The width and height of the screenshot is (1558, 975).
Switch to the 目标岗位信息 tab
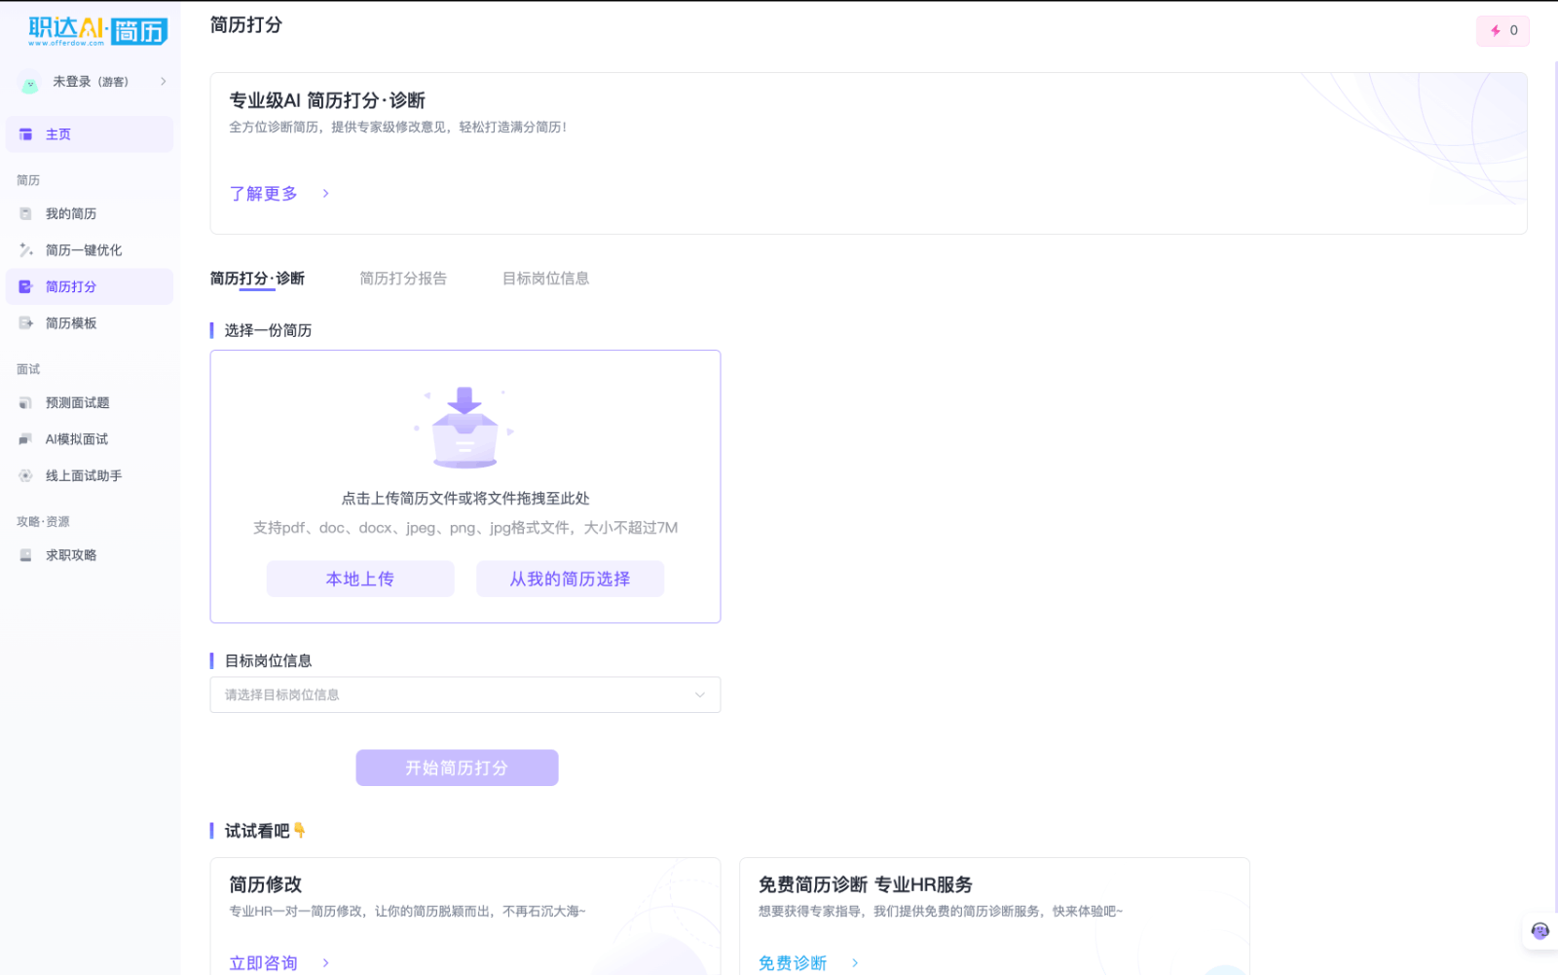pos(545,279)
